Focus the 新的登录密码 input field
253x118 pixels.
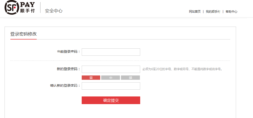click(x=111, y=69)
